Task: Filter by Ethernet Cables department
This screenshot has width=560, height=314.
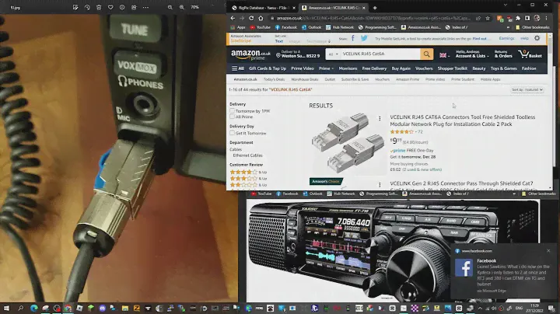Action: pyautogui.click(x=246, y=155)
